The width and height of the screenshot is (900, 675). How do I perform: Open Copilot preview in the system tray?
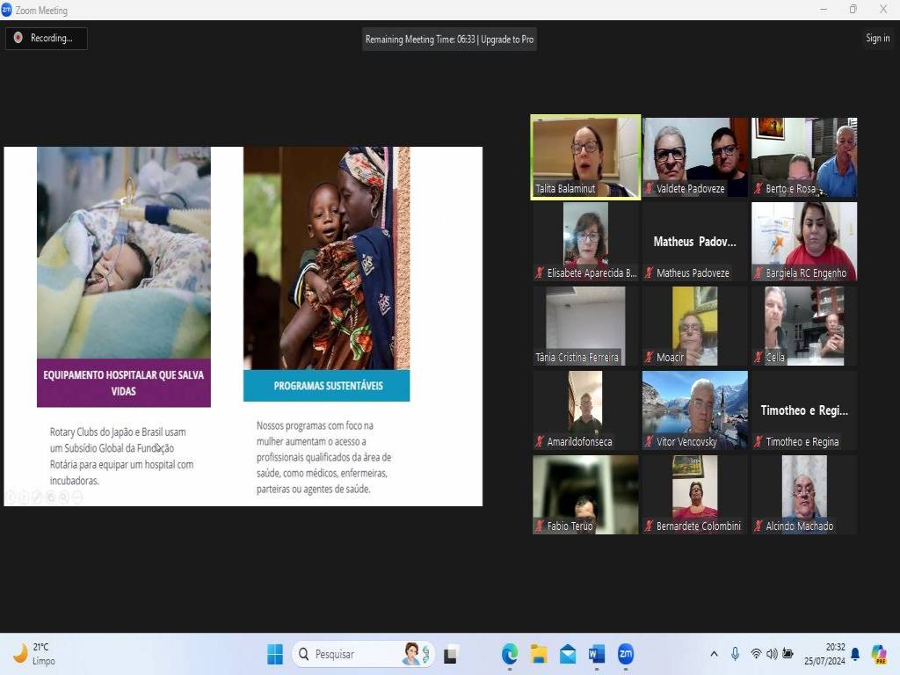point(878,654)
